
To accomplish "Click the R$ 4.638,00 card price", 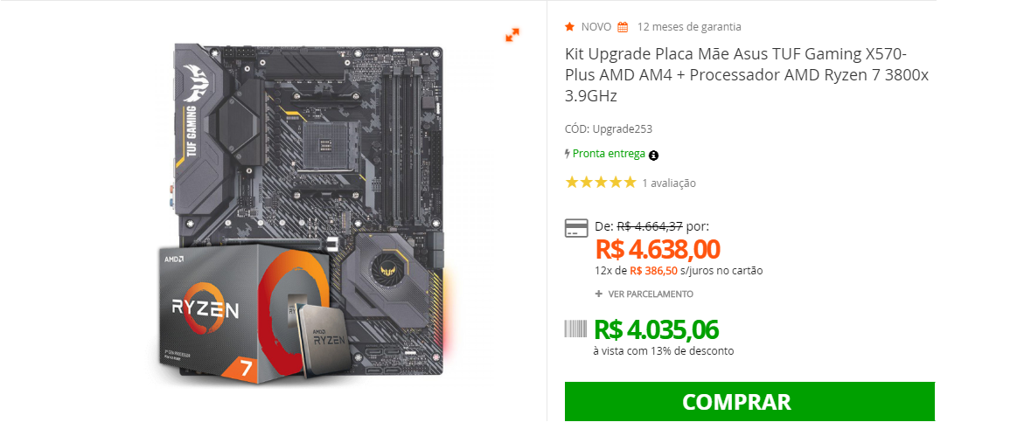I will click(658, 249).
